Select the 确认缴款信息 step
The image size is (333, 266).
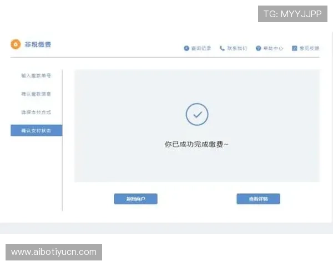coord(36,94)
